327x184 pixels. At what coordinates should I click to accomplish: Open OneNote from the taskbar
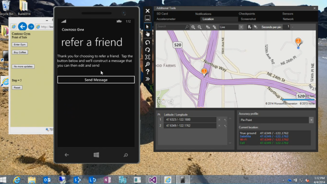click(107, 180)
